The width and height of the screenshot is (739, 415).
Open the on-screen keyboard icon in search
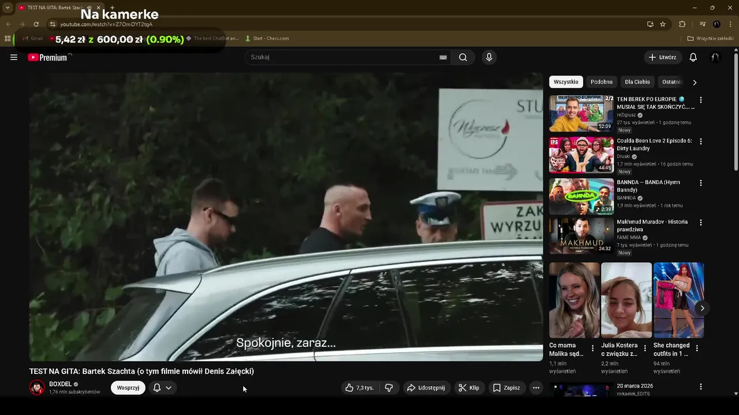click(x=443, y=57)
